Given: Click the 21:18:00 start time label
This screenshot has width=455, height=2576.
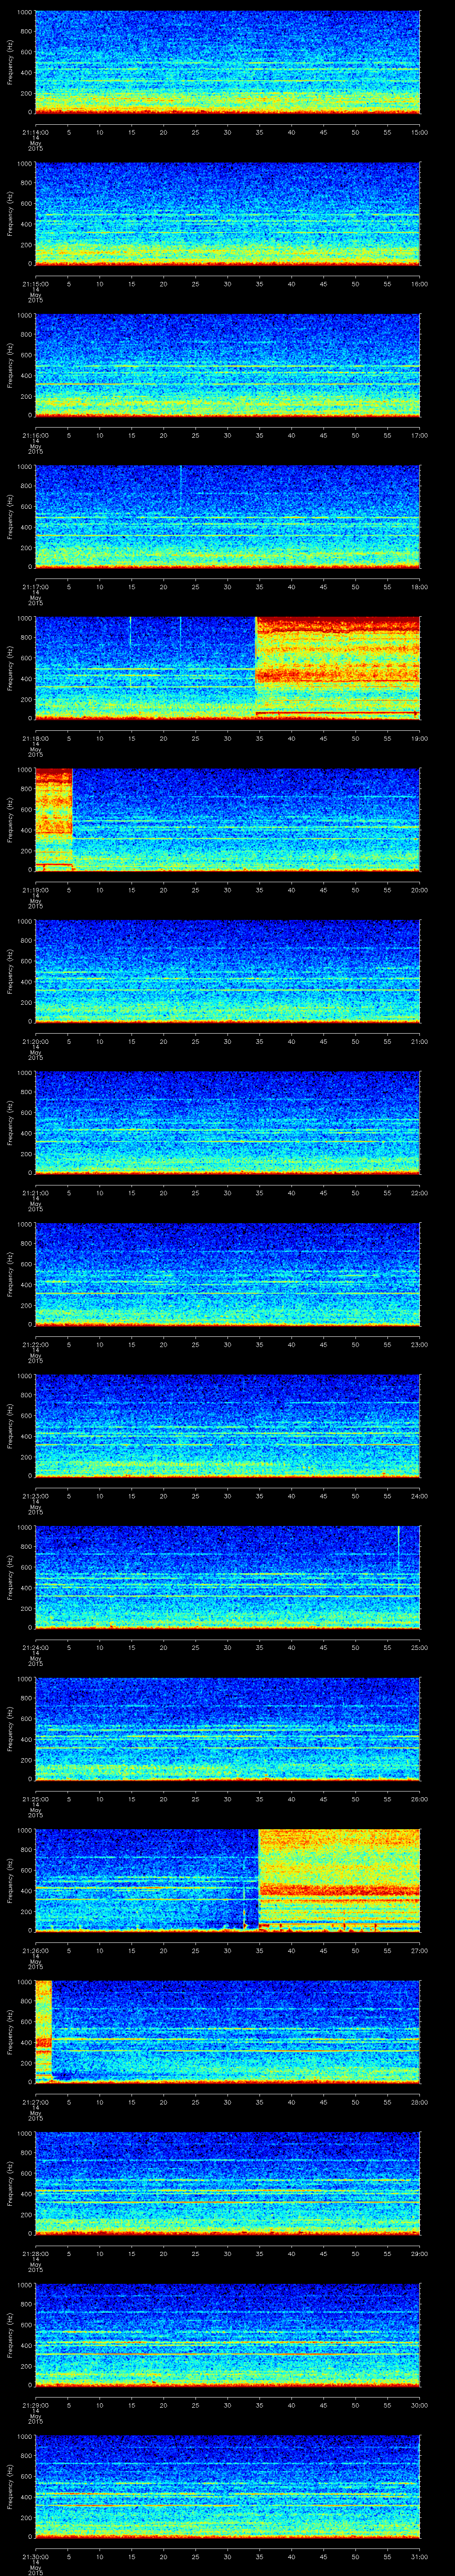Looking at the screenshot, I should 35,737.
